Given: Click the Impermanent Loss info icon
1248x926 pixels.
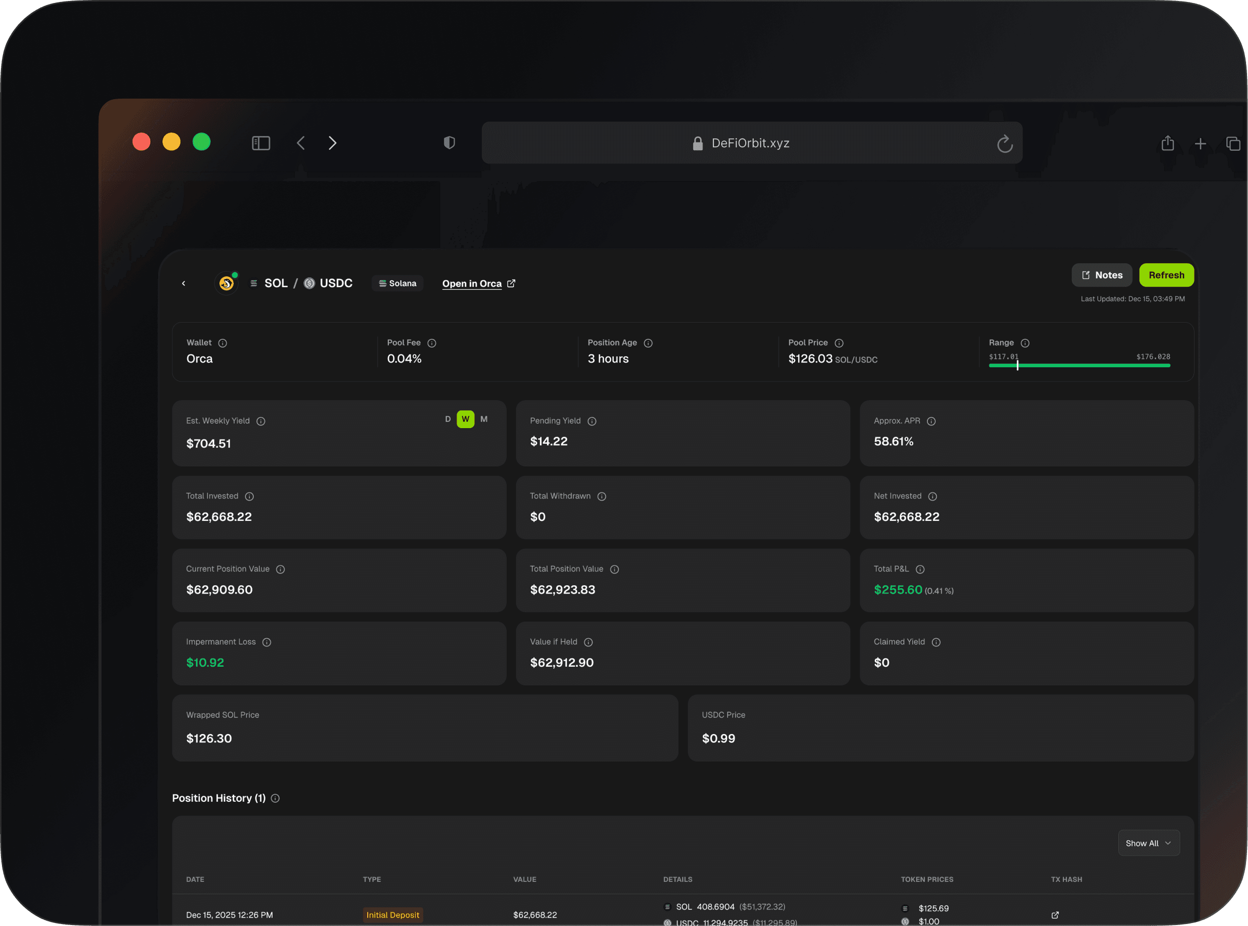Looking at the screenshot, I should click(x=267, y=642).
